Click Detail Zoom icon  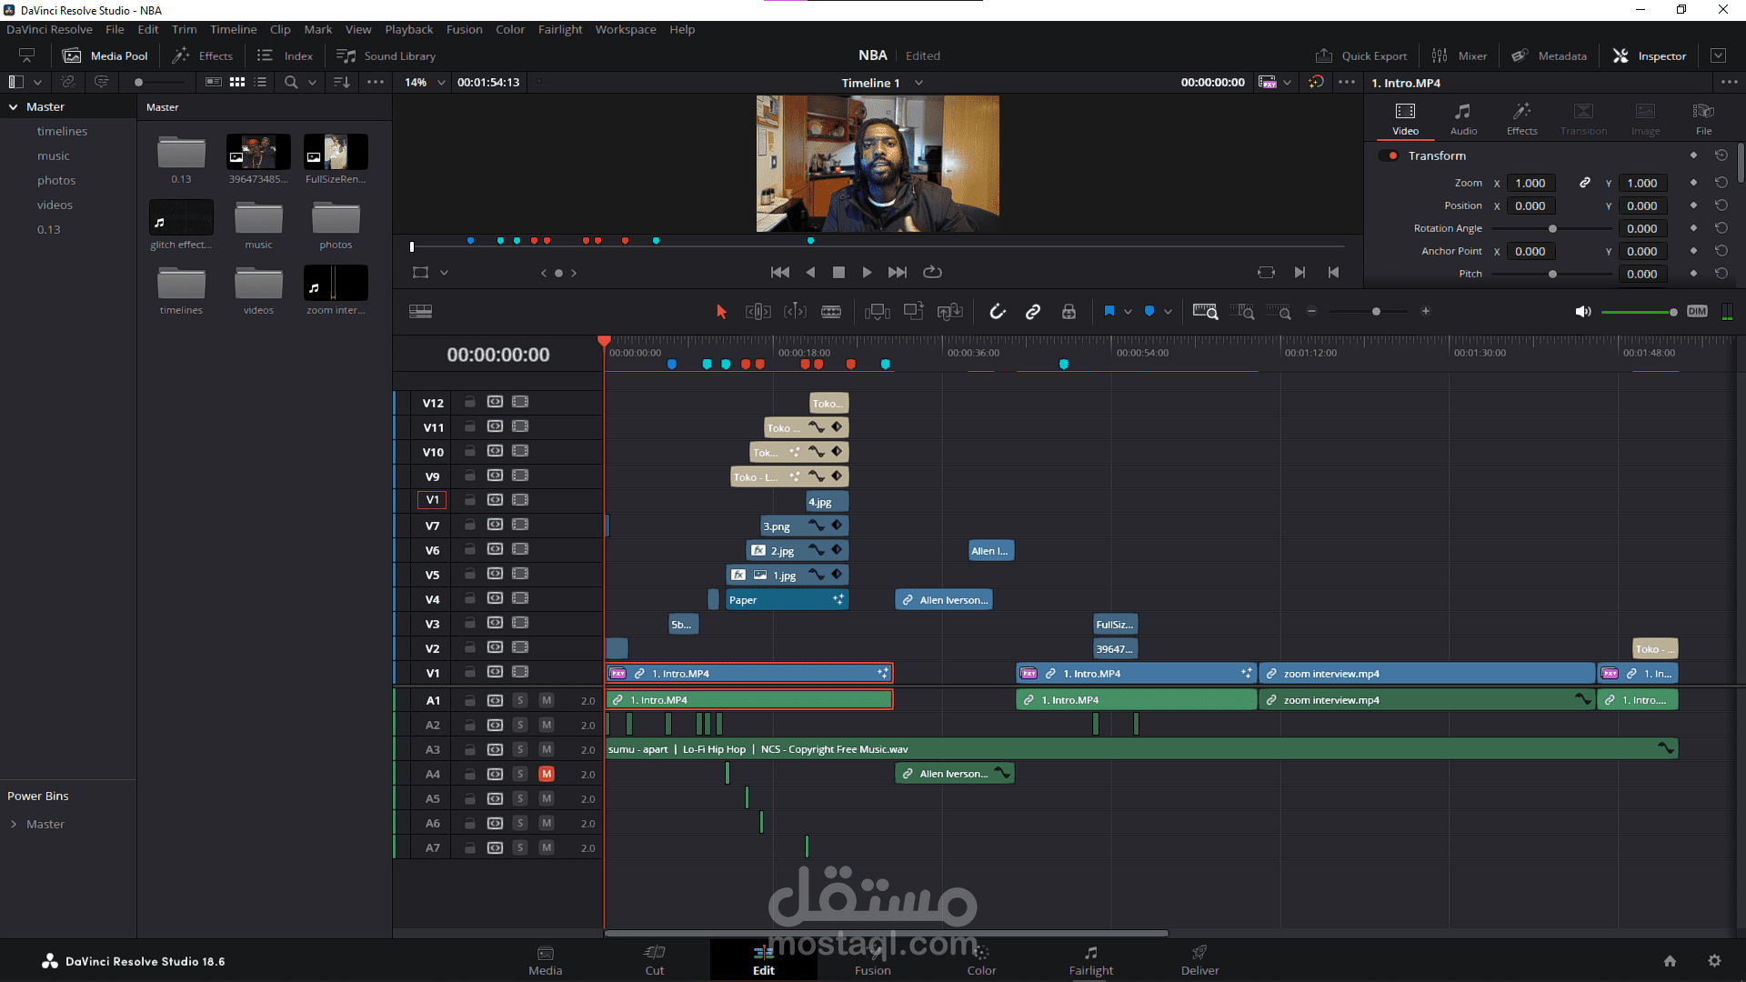pos(1242,312)
